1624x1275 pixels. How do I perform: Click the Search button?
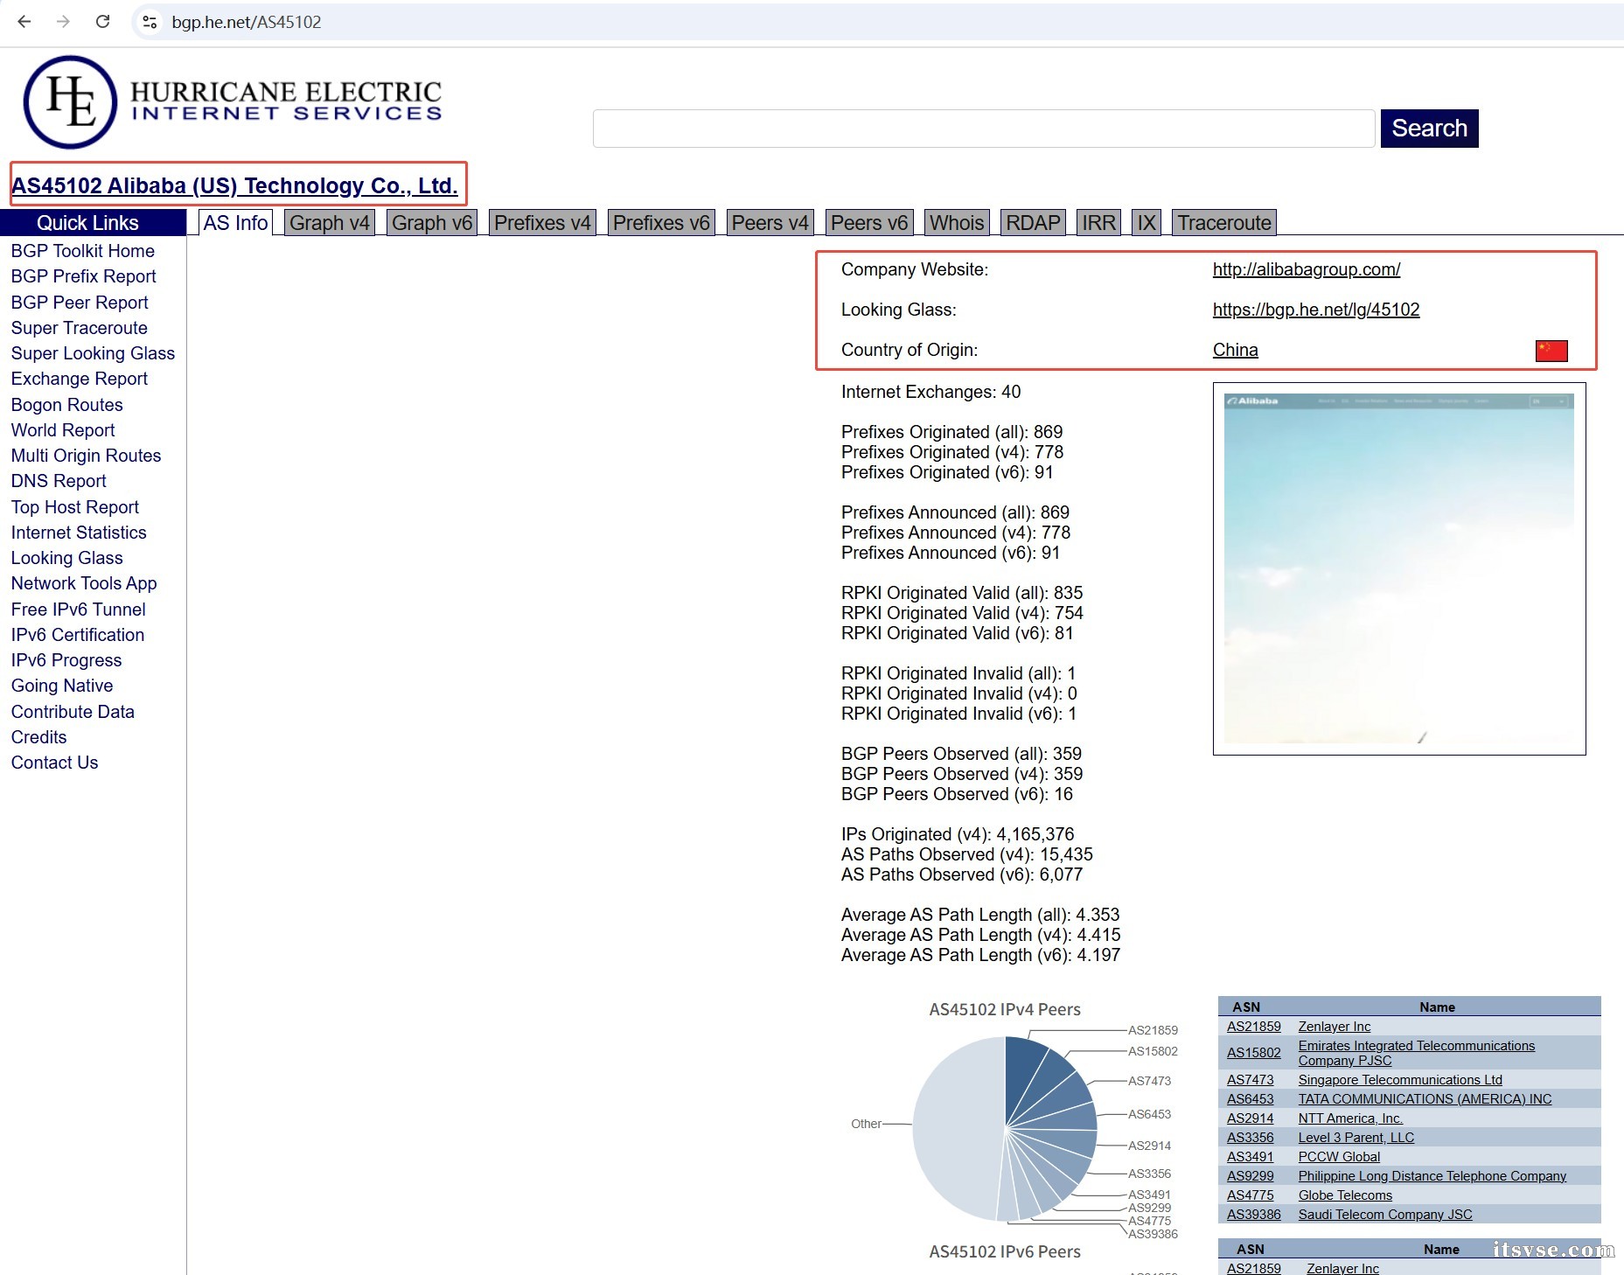[x=1429, y=129]
